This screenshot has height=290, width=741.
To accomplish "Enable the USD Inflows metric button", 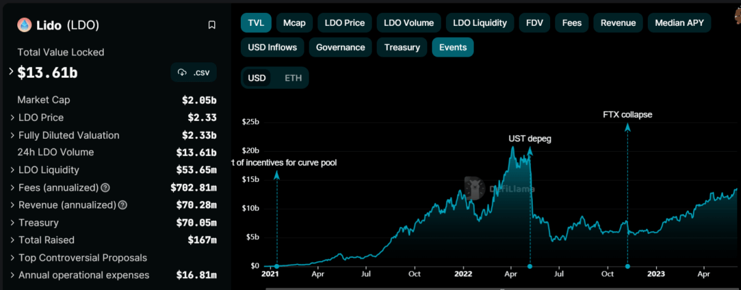I will (272, 47).
